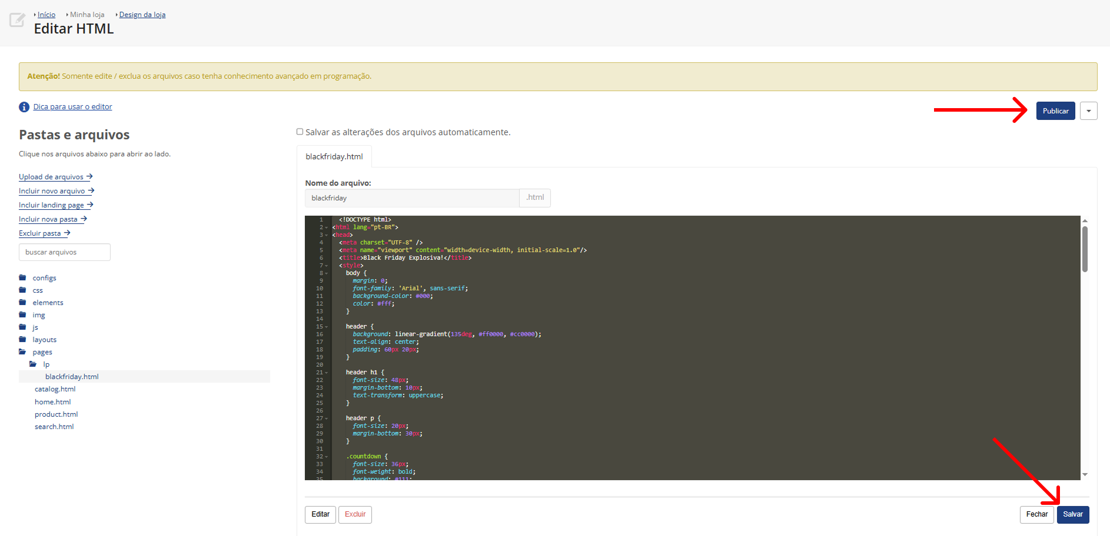This screenshot has width=1110, height=536.
Task: Fold the head tag on line 3
Action: pos(327,235)
